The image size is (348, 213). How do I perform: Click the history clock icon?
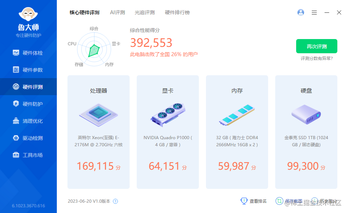pyautogui.click(x=315, y=201)
